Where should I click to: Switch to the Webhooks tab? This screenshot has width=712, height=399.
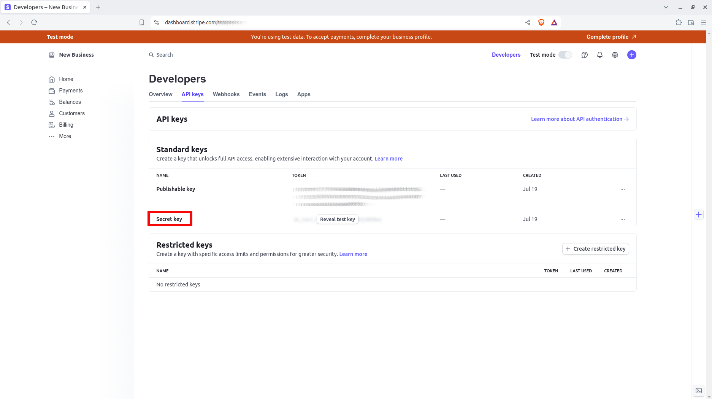pos(226,94)
